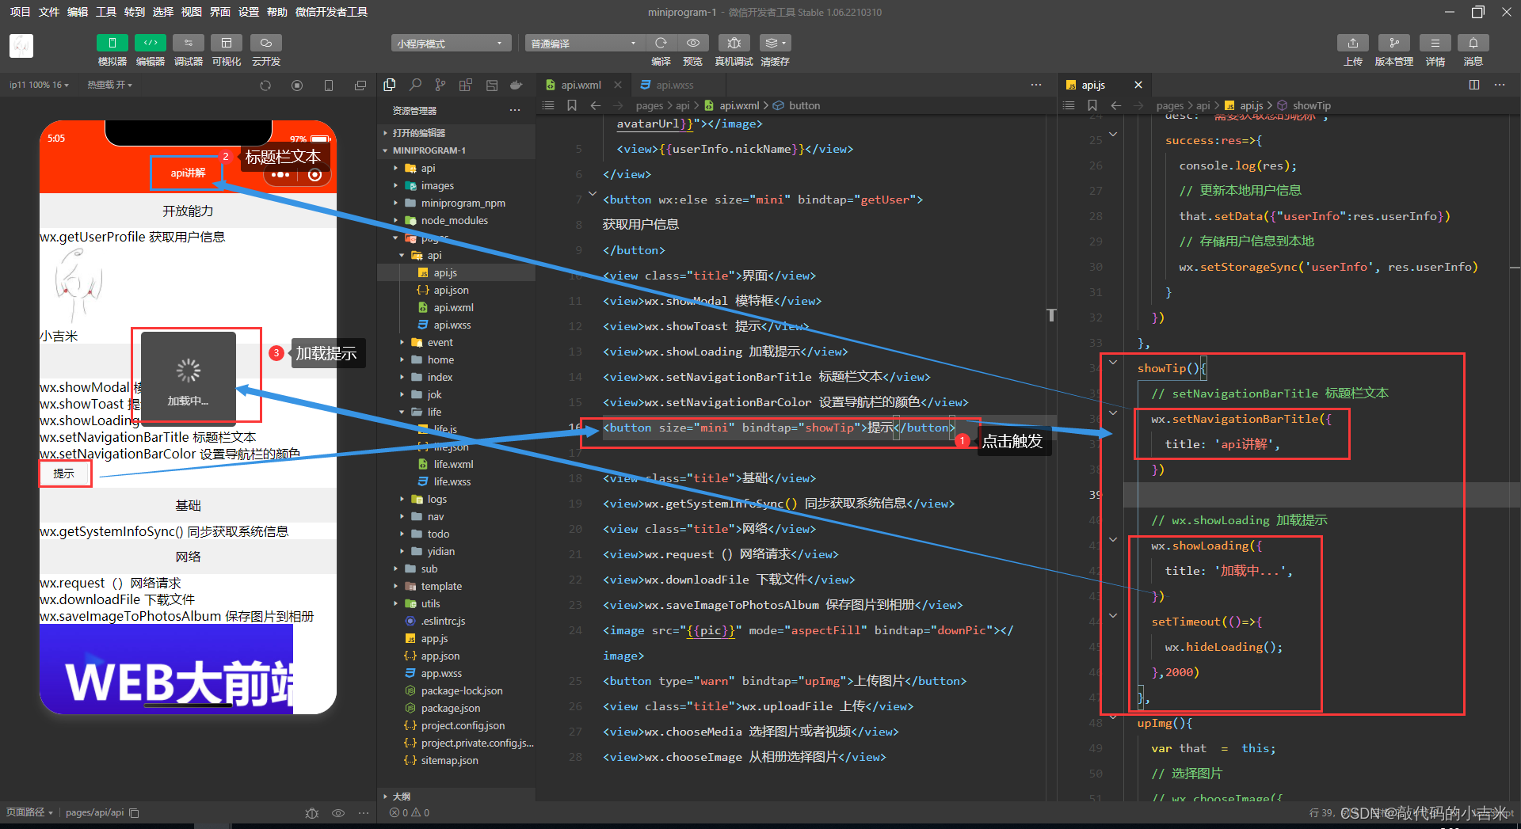
Task: Switch to the api.wxml tab
Action: tap(581, 85)
